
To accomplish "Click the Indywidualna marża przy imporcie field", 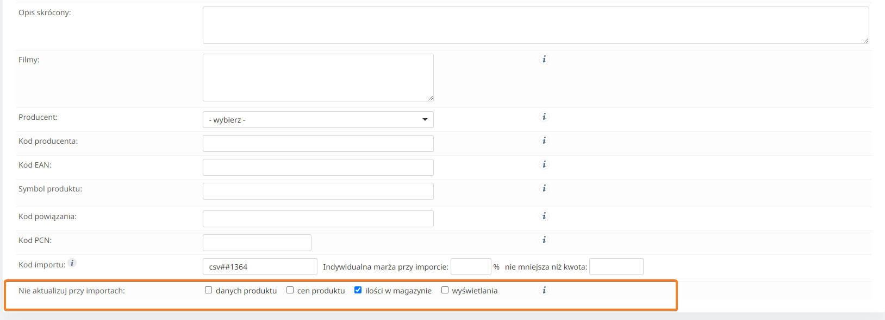I will tap(471, 267).
